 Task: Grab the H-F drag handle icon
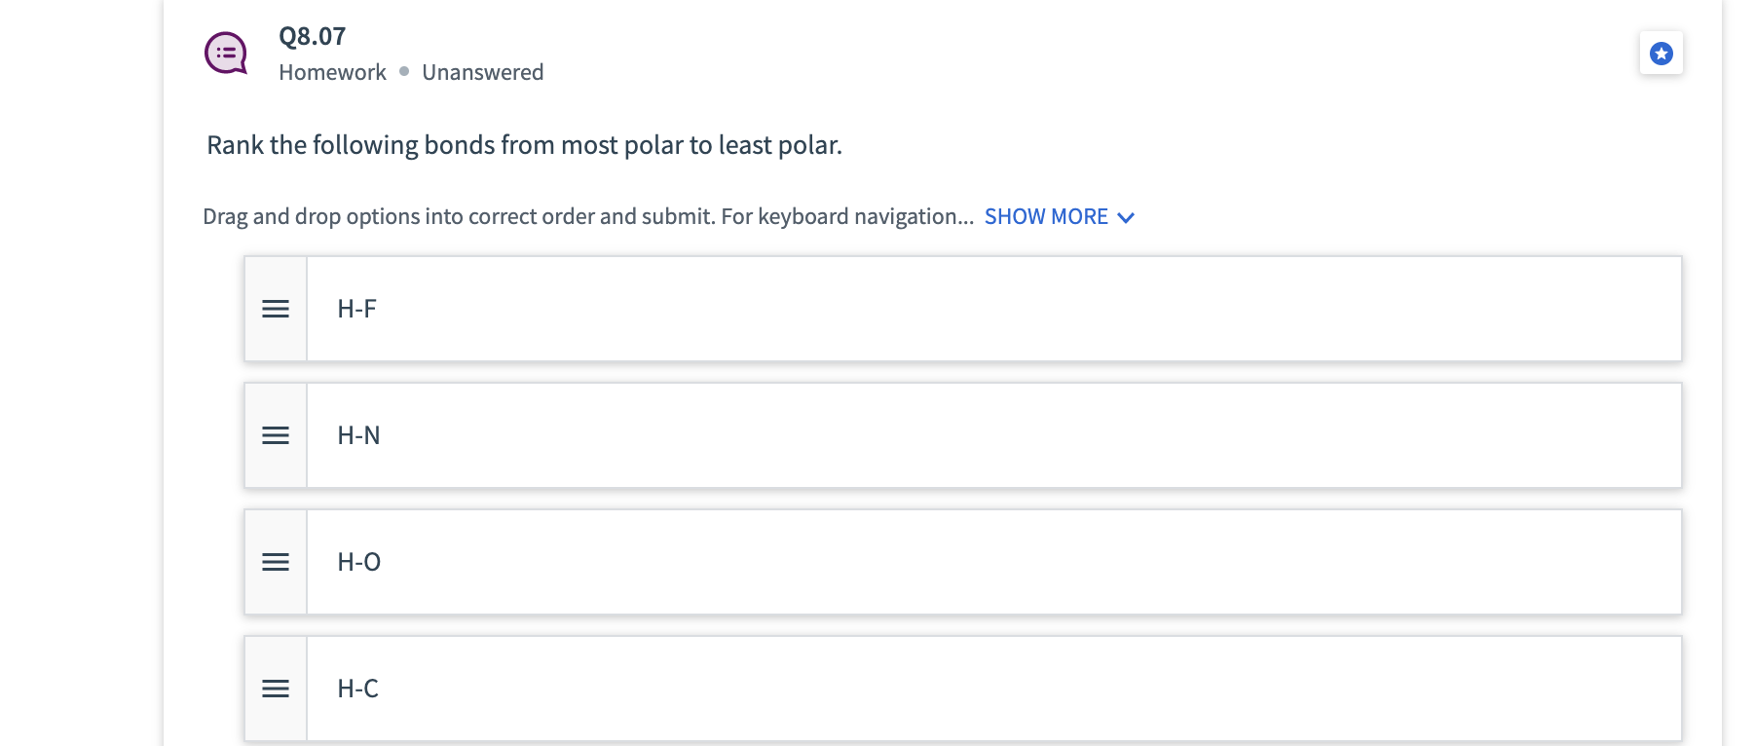pos(276,309)
